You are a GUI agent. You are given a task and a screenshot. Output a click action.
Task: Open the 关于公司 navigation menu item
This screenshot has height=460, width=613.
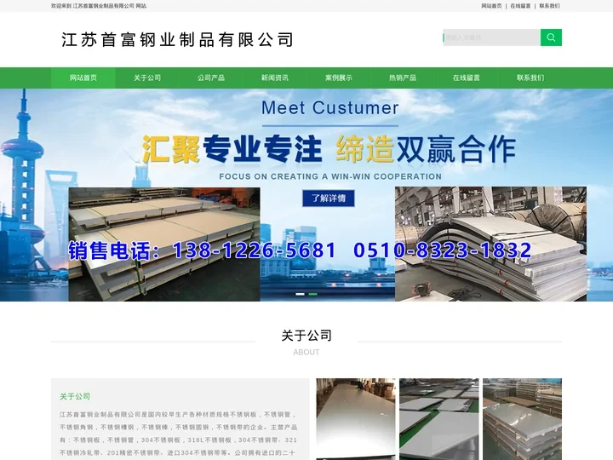(x=147, y=78)
